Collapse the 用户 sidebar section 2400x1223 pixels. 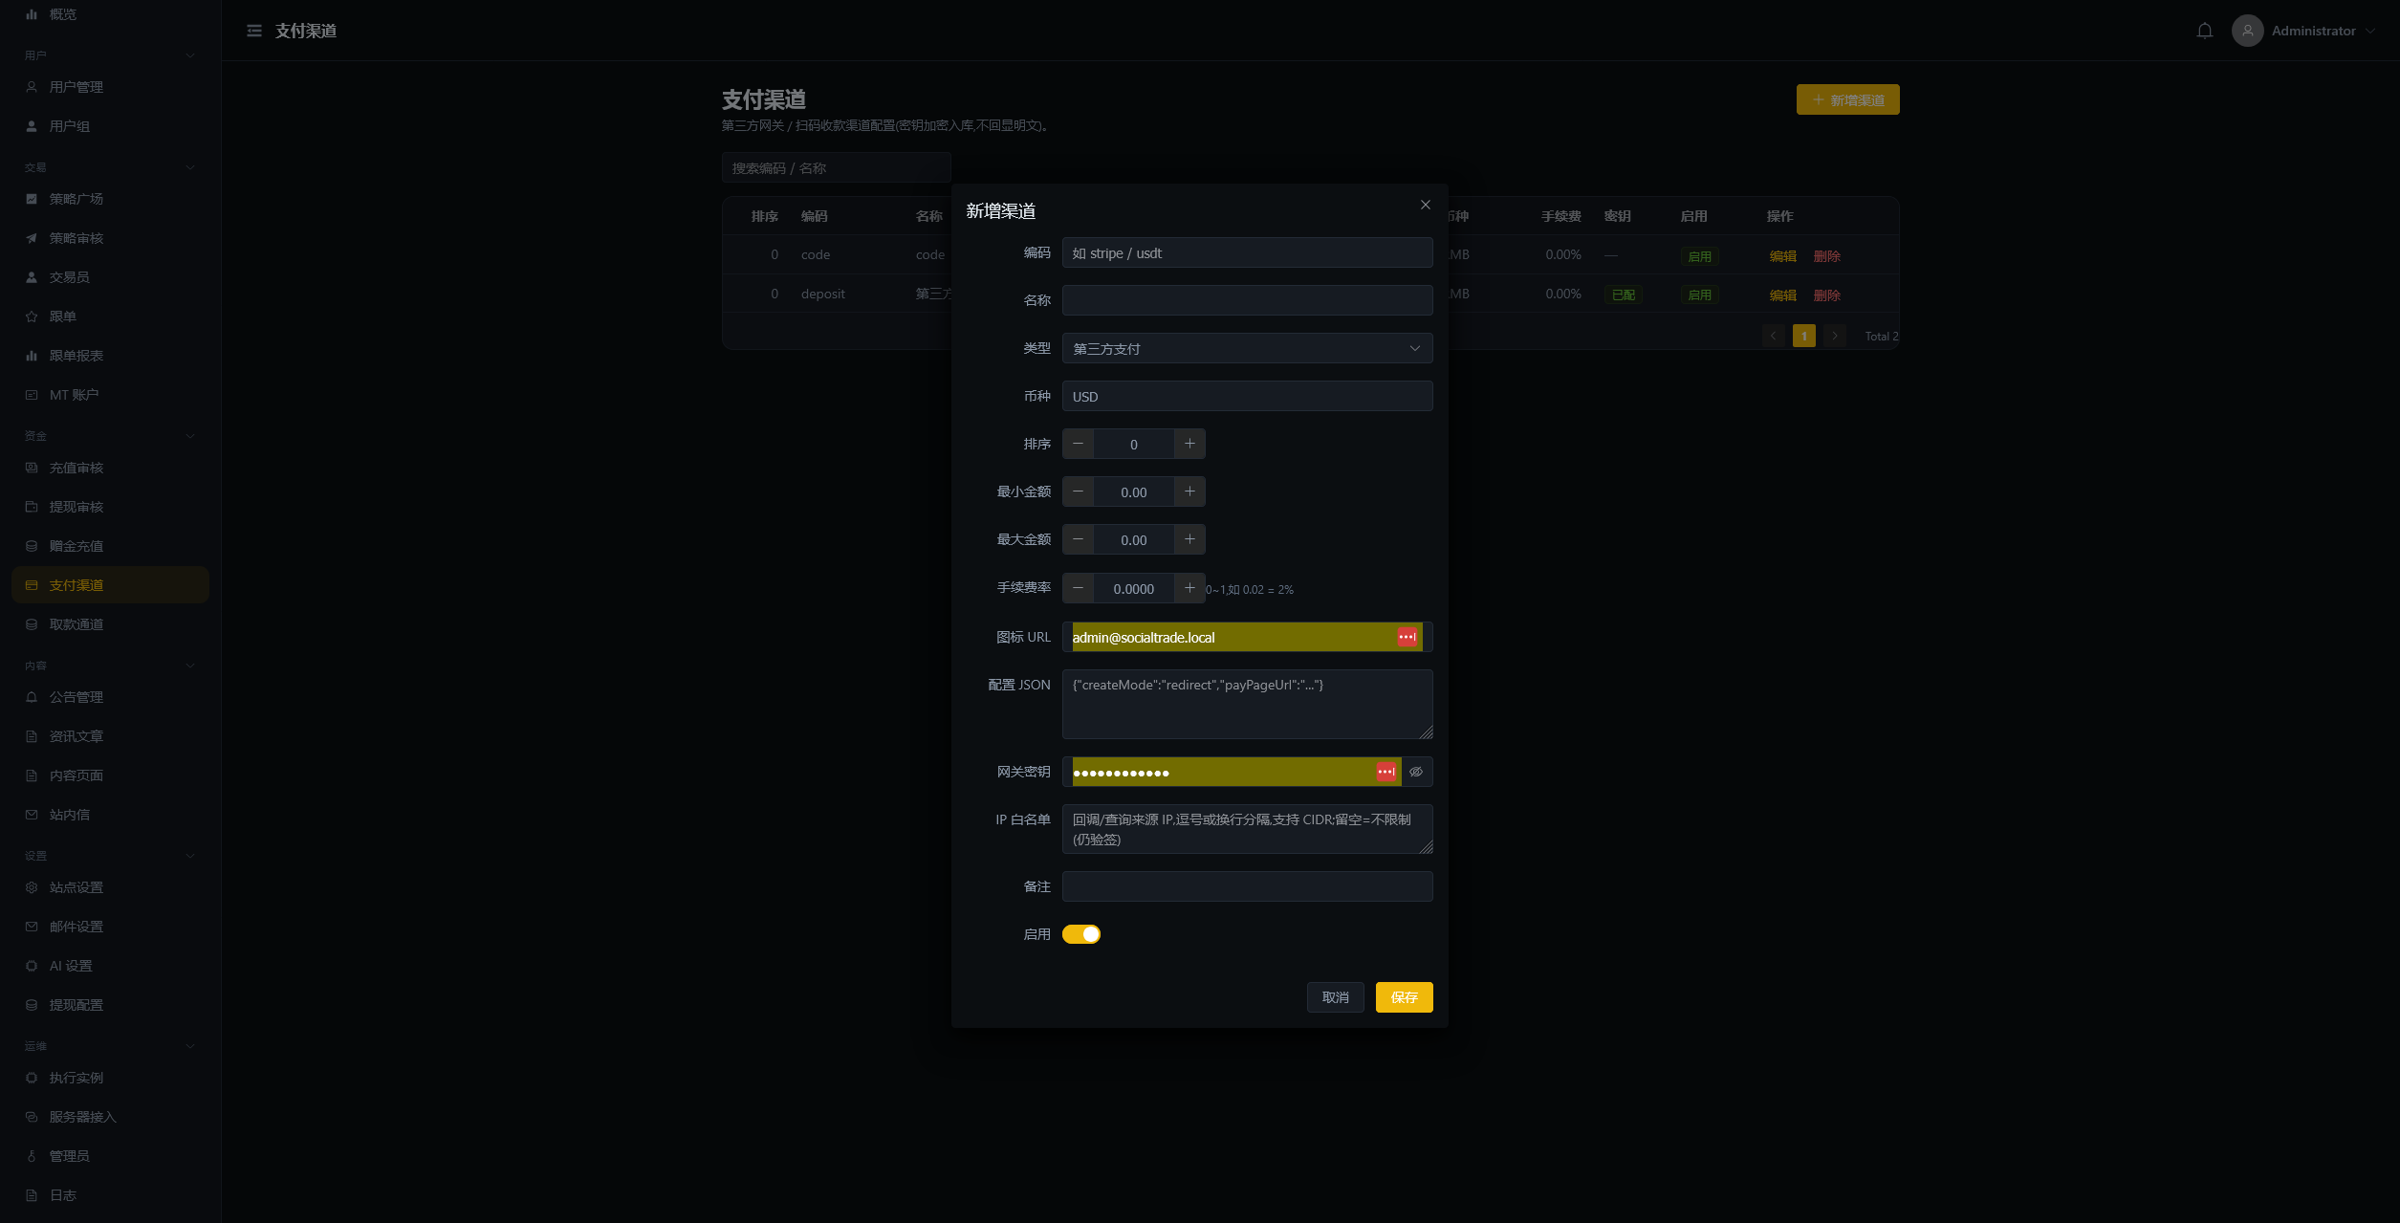(189, 55)
